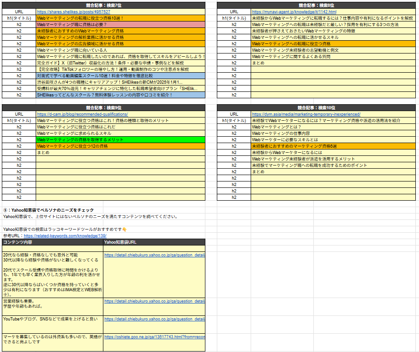Image resolution: width=419 pixels, height=352 pixels.
Task: Open the shares.shelikes.jp URL link
Action: click(73, 11)
